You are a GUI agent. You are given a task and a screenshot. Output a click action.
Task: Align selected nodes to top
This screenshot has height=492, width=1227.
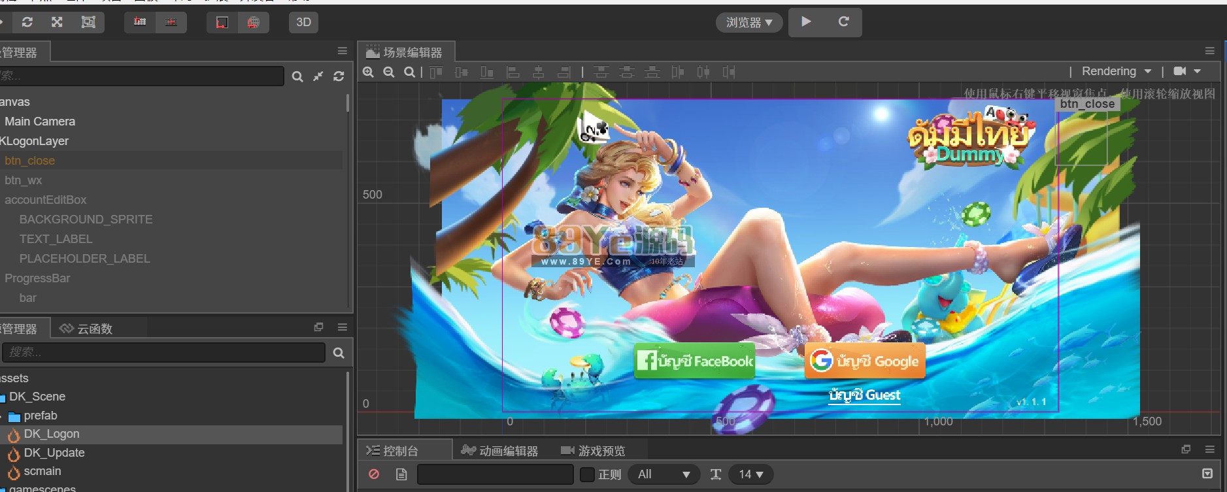[436, 72]
